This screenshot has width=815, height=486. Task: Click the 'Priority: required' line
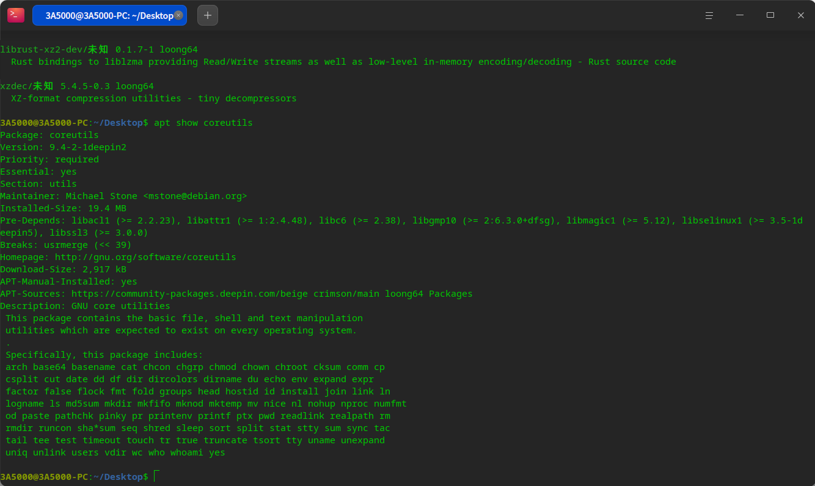pos(49,159)
